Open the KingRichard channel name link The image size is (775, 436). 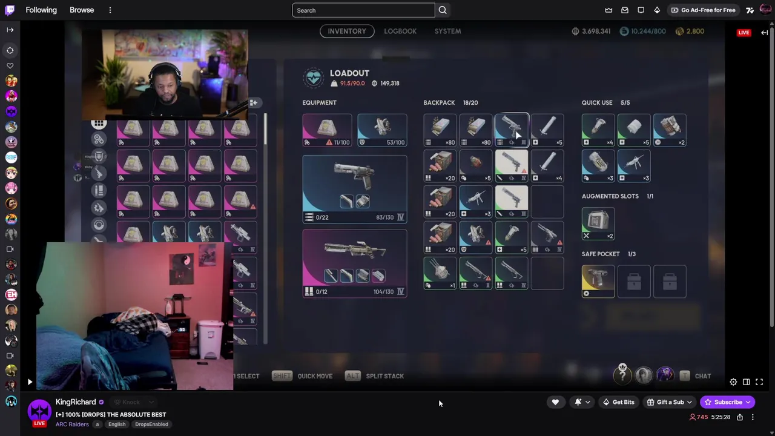pos(76,402)
